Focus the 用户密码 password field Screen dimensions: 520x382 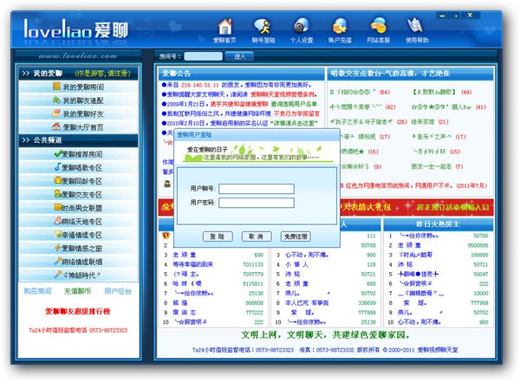[257, 203]
